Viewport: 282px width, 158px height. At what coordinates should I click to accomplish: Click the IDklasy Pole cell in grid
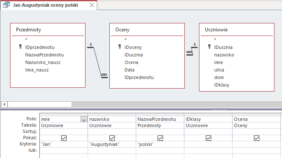[x=208, y=119]
